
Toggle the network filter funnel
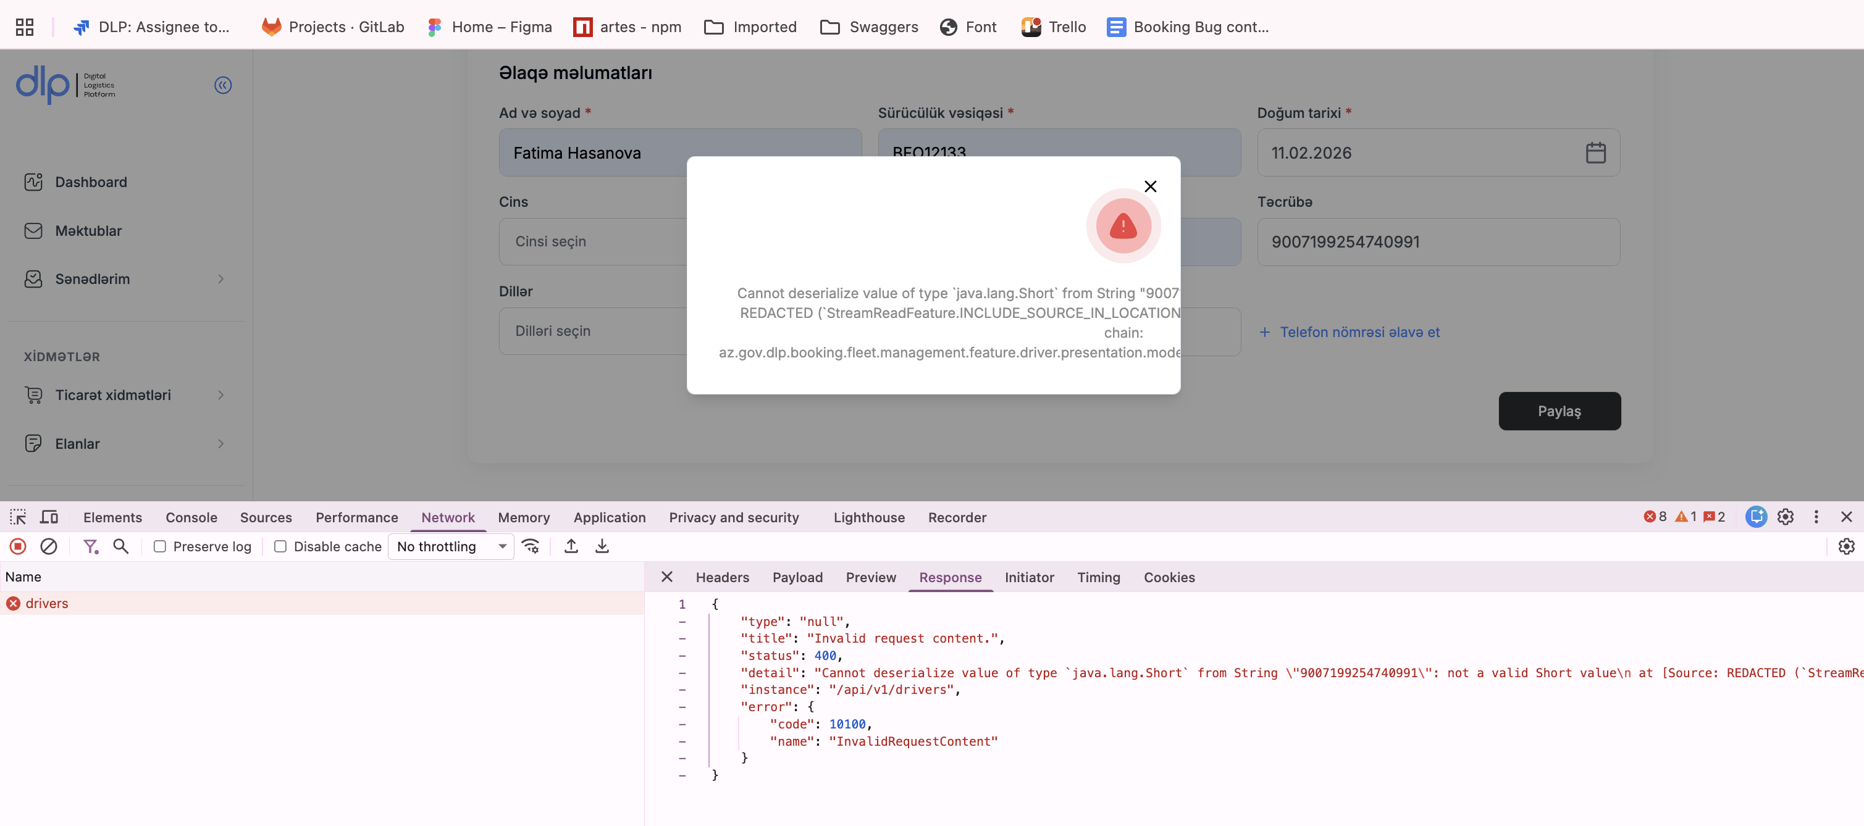(x=90, y=547)
